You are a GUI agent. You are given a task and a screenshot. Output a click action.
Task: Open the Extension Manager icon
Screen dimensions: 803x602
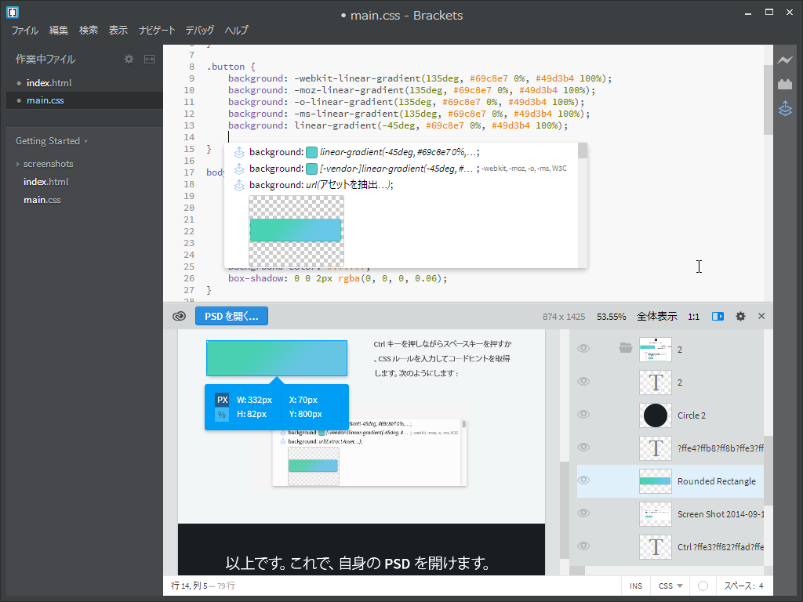click(x=785, y=83)
